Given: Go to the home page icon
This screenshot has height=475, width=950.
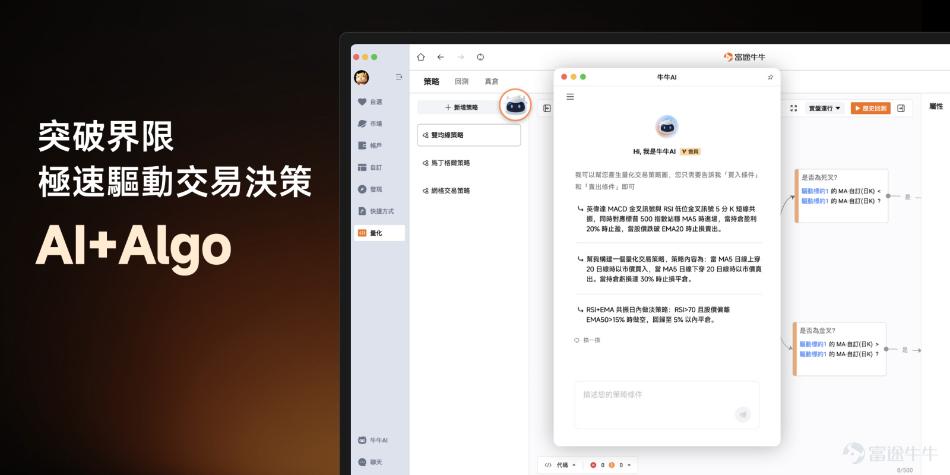Looking at the screenshot, I should pos(421,57).
